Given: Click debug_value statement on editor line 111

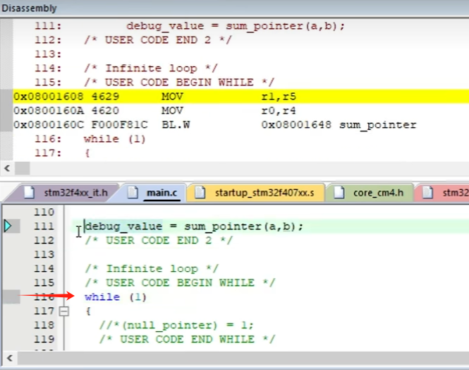Looking at the screenshot, I should point(194,227).
